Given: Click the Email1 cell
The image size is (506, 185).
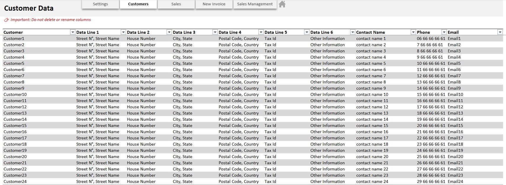Looking at the screenshot, I should pyautogui.click(x=475, y=38).
